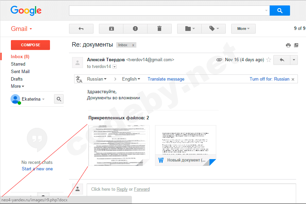Open Labels tag menu
This screenshot has height=204, width=306.
214,29
